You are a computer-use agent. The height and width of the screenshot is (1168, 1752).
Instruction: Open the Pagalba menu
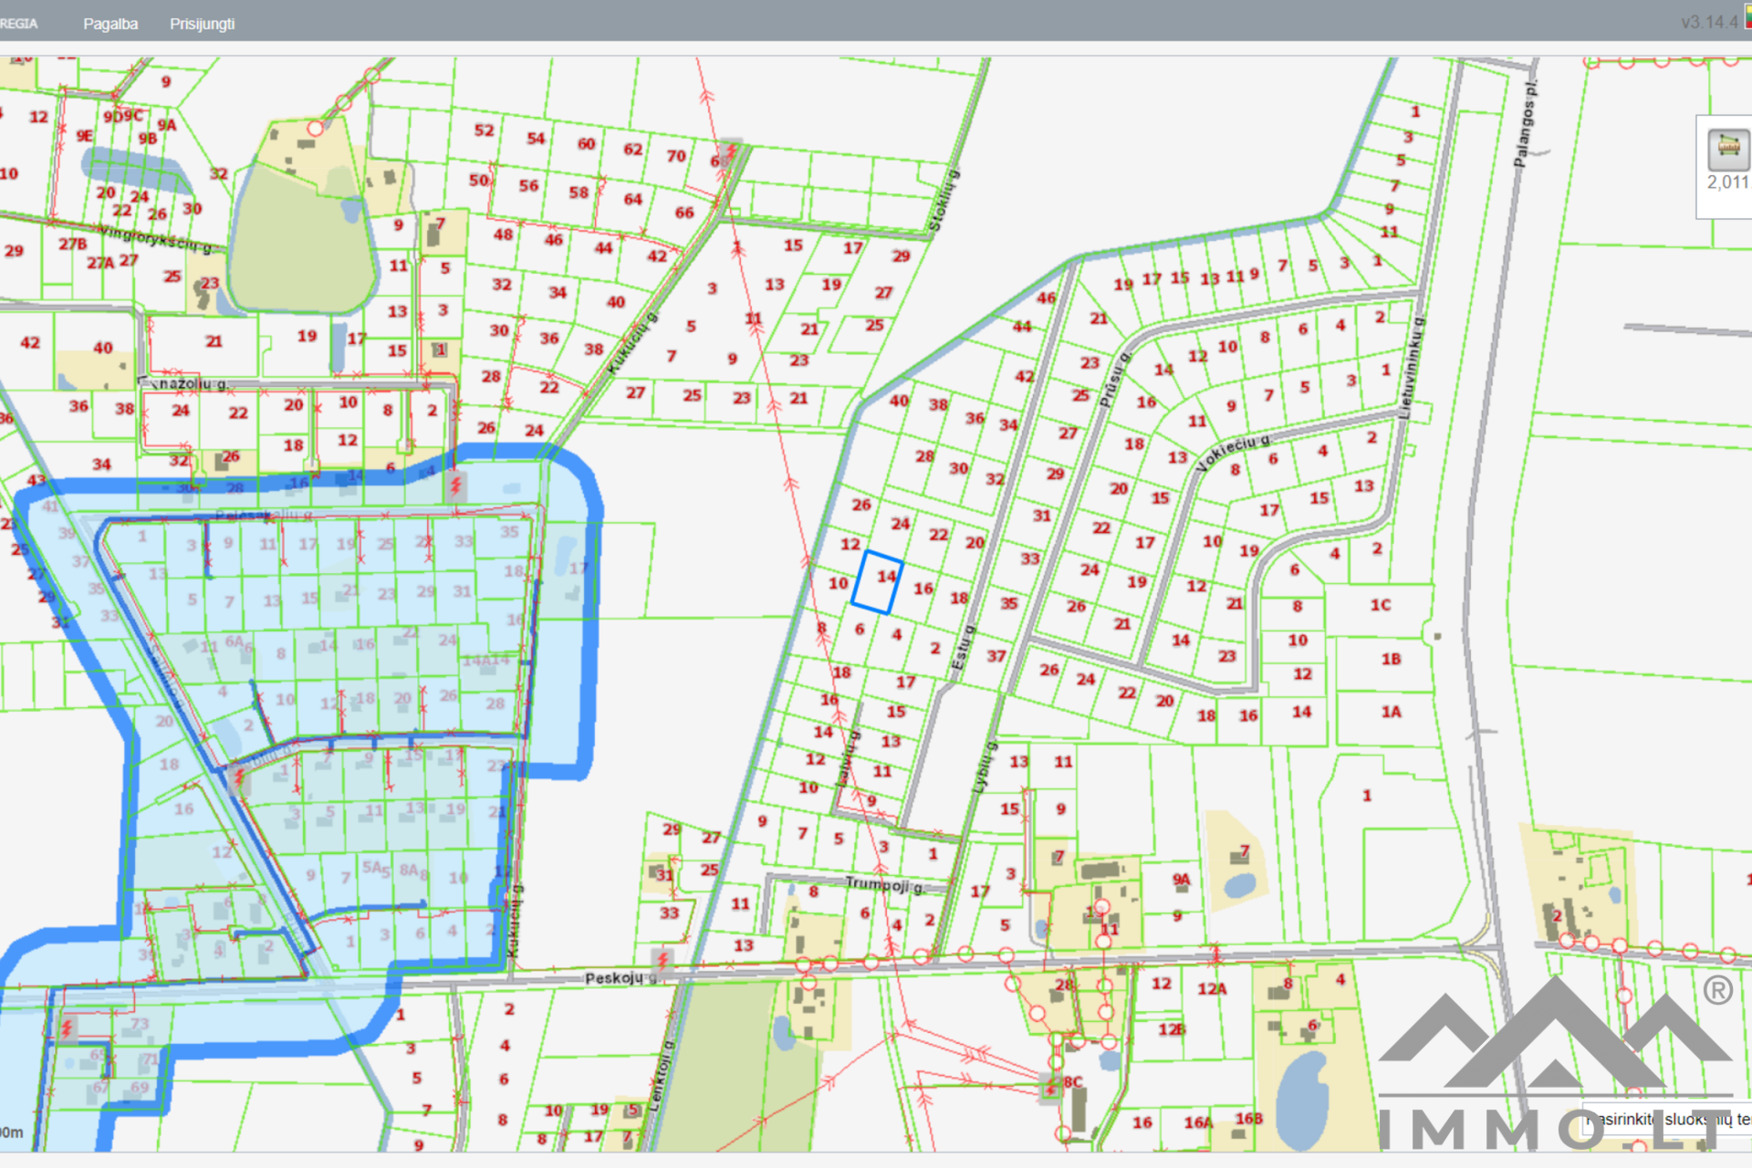(x=110, y=24)
